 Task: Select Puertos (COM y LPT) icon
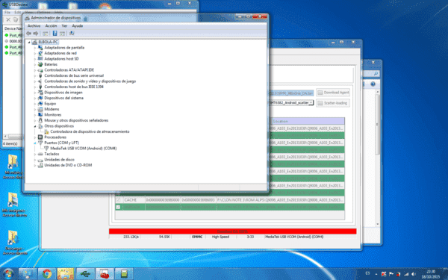click(x=40, y=143)
